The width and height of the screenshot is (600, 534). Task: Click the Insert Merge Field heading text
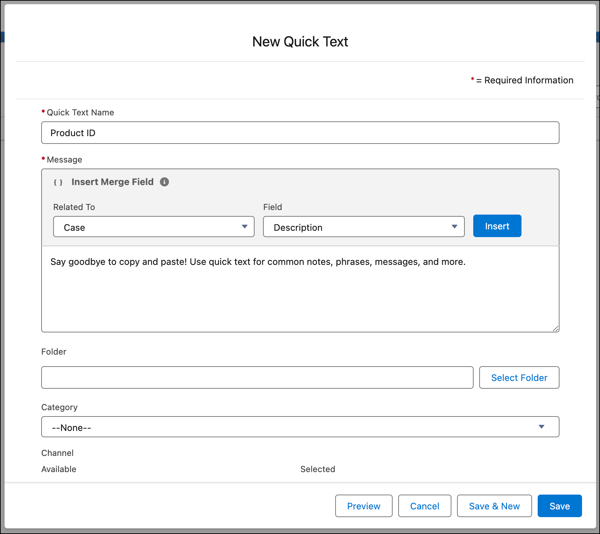click(x=113, y=182)
